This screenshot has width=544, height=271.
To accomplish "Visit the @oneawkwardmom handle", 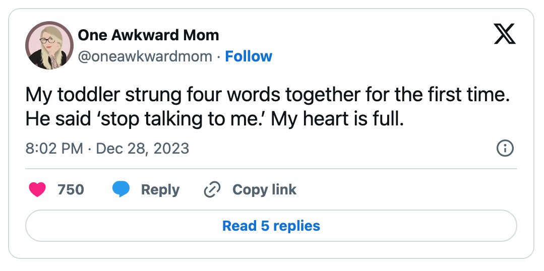I will click(x=145, y=56).
